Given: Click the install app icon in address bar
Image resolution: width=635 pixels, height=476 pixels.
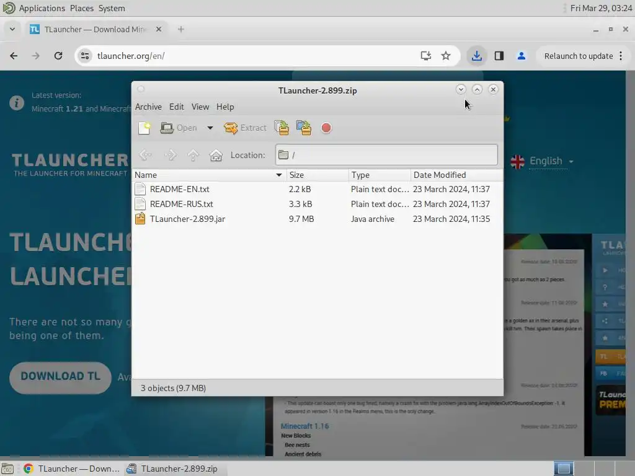Looking at the screenshot, I should (x=425, y=56).
